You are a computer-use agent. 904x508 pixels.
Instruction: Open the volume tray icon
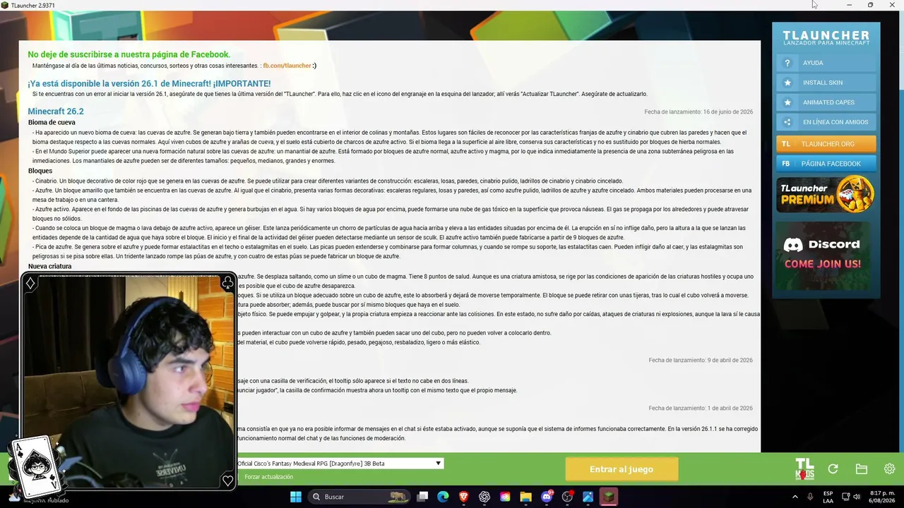pos(857,497)
